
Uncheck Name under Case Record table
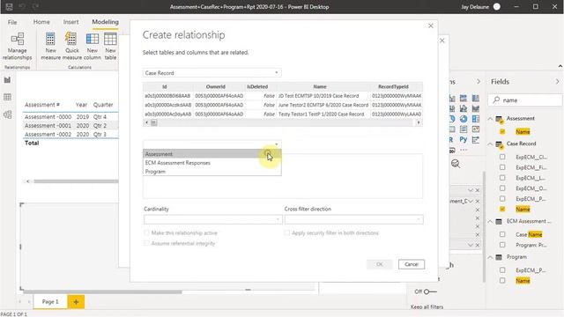coord(502,209)
